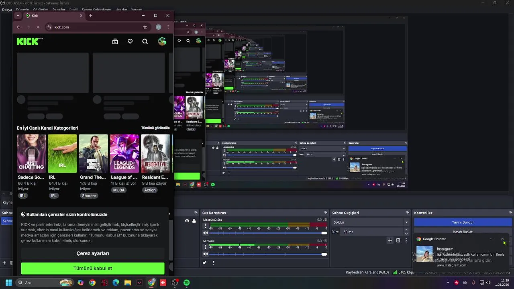Viewport: 514px width, 289px height.
Task: Open Çerez ayarları cookie settings
Action: pyautogui.click(x=93, y=253)
